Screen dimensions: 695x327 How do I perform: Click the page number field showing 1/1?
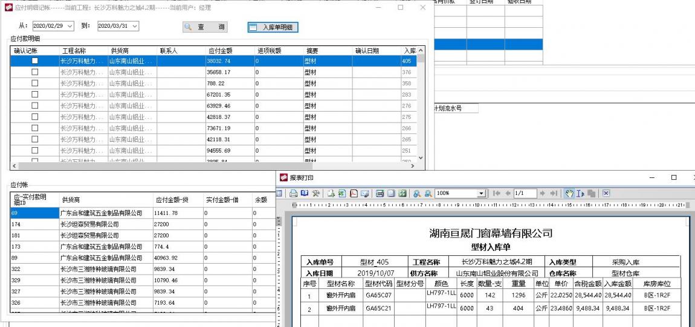tap(525, 194)
